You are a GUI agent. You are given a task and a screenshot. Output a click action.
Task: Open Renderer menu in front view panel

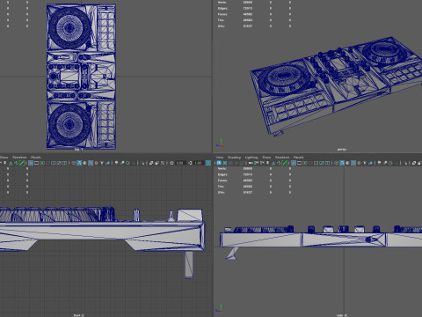tap(19, 158)
